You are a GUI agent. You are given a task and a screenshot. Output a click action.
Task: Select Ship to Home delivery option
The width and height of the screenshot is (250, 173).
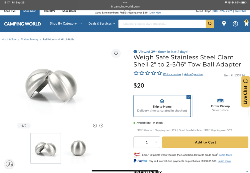tap(162, 106)
